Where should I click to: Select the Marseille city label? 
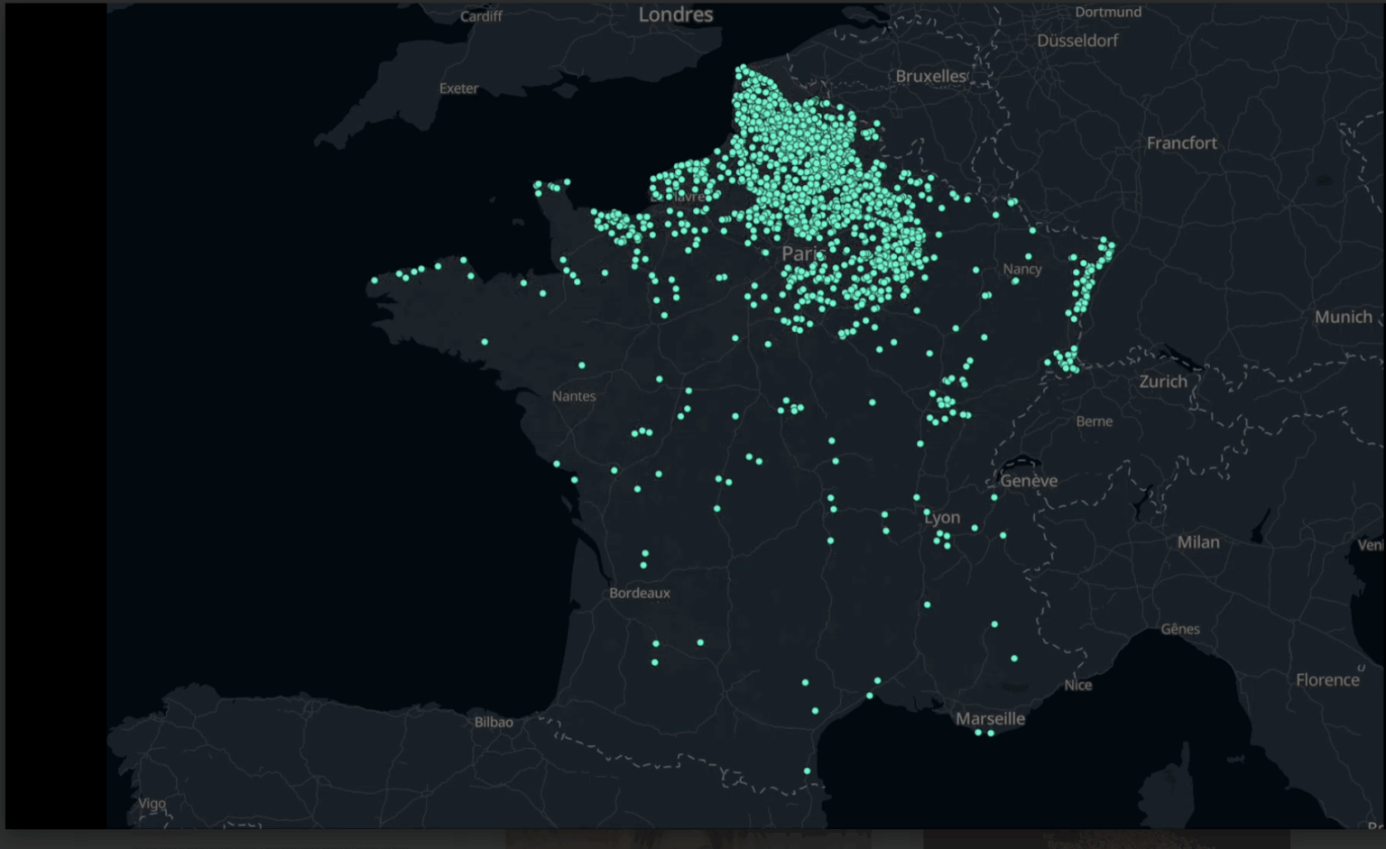pos(990,718)
